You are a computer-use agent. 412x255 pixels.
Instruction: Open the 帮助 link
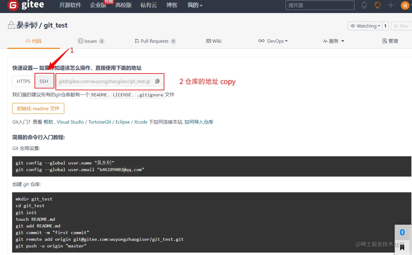(x=48, y=122)
